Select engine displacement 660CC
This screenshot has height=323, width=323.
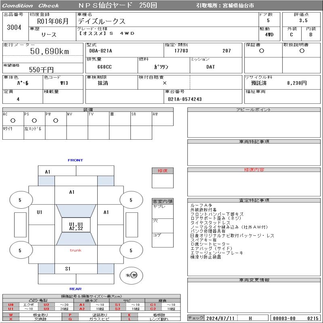(x=105, y=67)
